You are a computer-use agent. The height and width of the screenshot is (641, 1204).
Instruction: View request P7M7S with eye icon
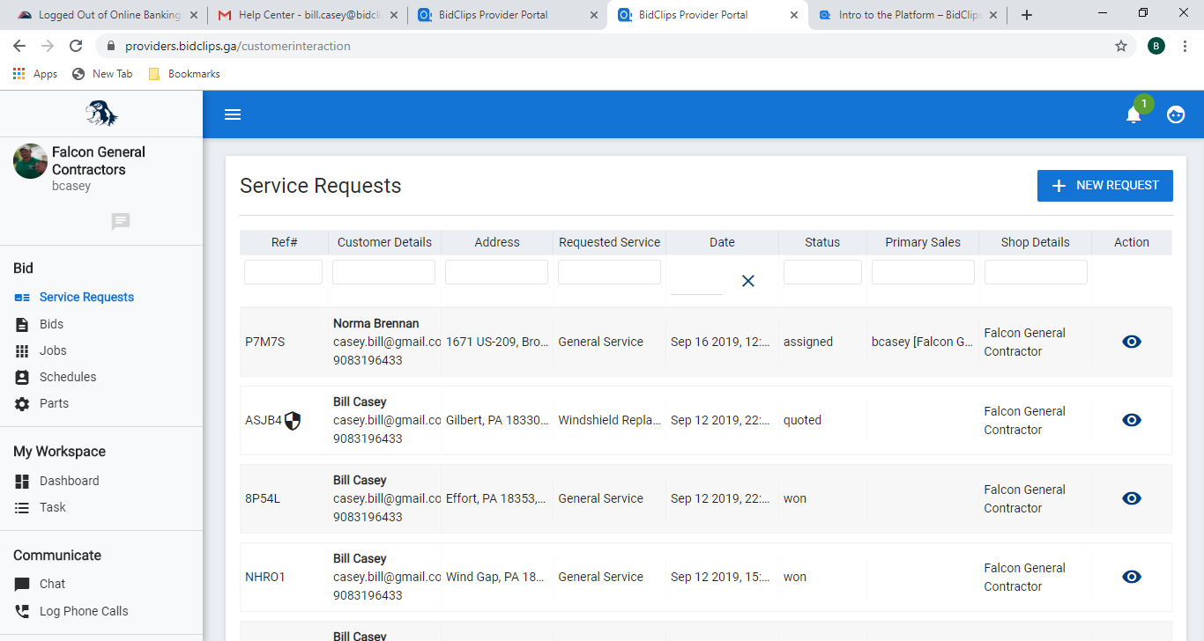[1132, 342]
